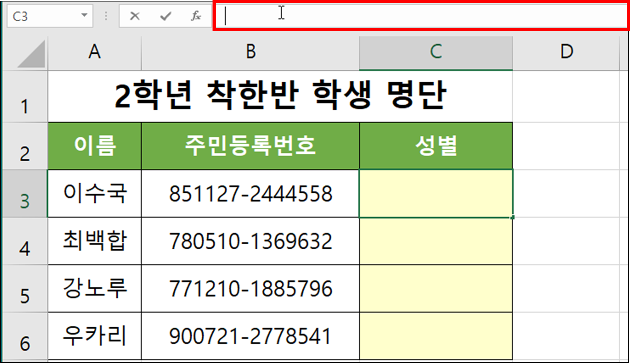Select the cell containing 강노루
Image resolution: width=630 pixels, height=363 pixels.
(x=95, y=289)
